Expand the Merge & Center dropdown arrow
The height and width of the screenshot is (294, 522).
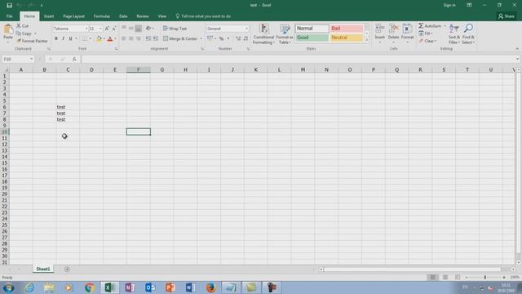point(201,39)
